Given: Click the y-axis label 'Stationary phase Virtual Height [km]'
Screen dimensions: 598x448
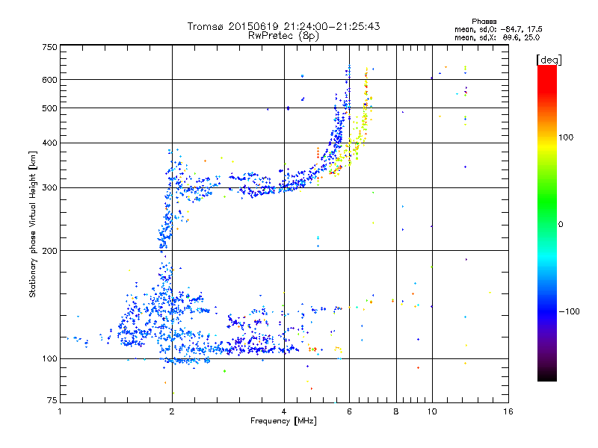Looking at the screenshot, I should pos(33,224).
